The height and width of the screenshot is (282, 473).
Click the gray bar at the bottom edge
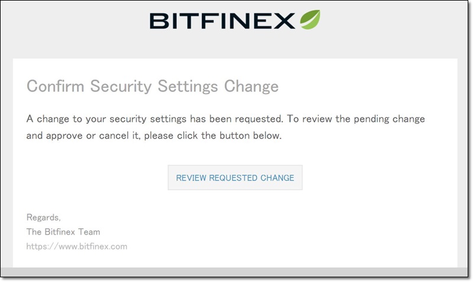coord(234,272)
